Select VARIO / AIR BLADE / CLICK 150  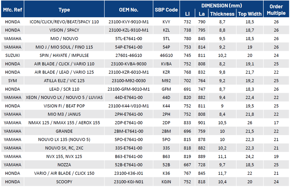point(64,173)
